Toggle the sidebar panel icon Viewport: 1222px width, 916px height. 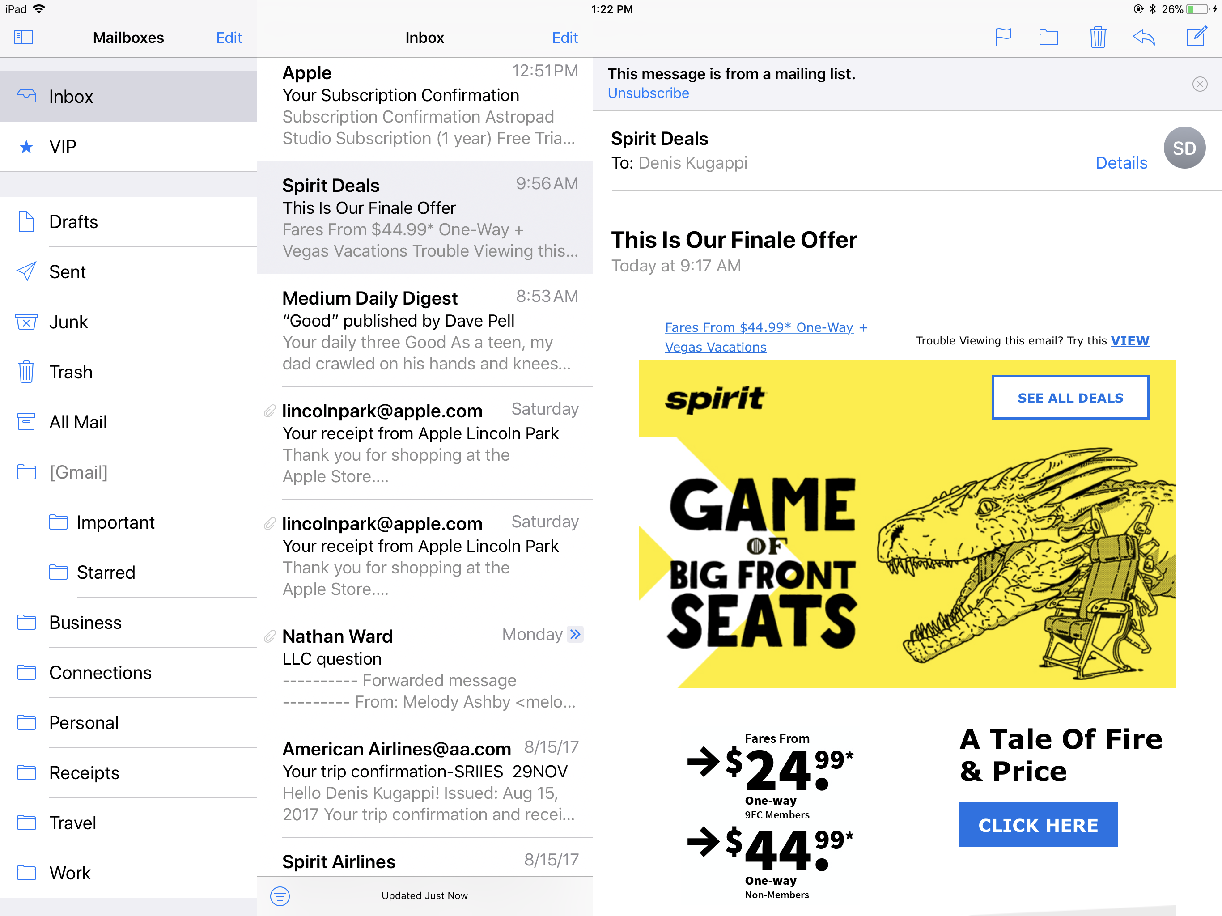pyautogui.click(x=24, y=38)
